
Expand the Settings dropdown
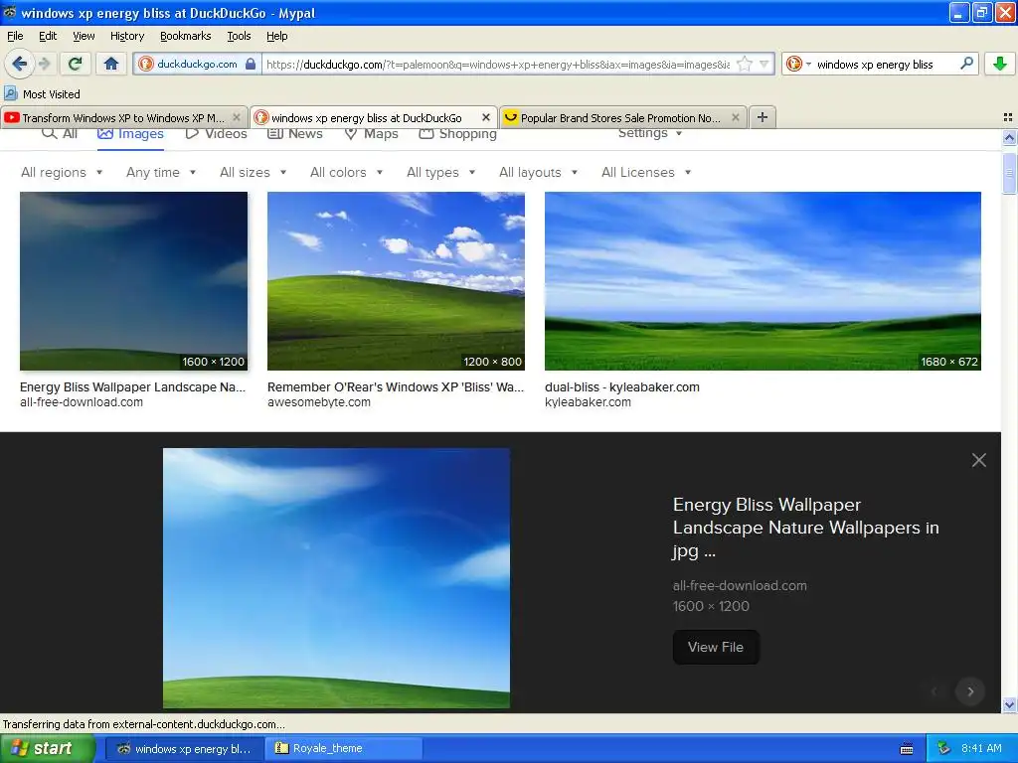(x=650, y=133)
